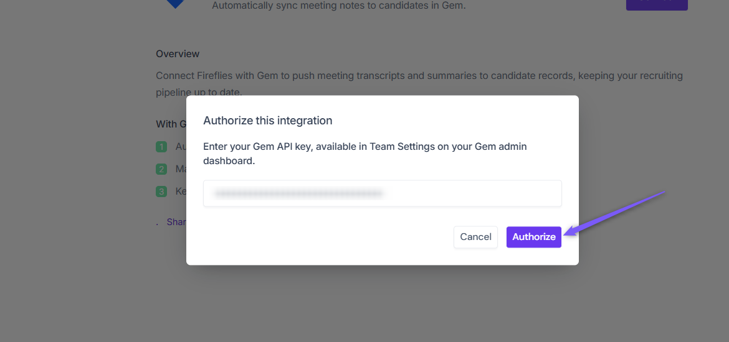Click the 'Automatically sync meeting notes' subtitle
The height and width of the screenshot is (342, 729).
pos(338,6)
